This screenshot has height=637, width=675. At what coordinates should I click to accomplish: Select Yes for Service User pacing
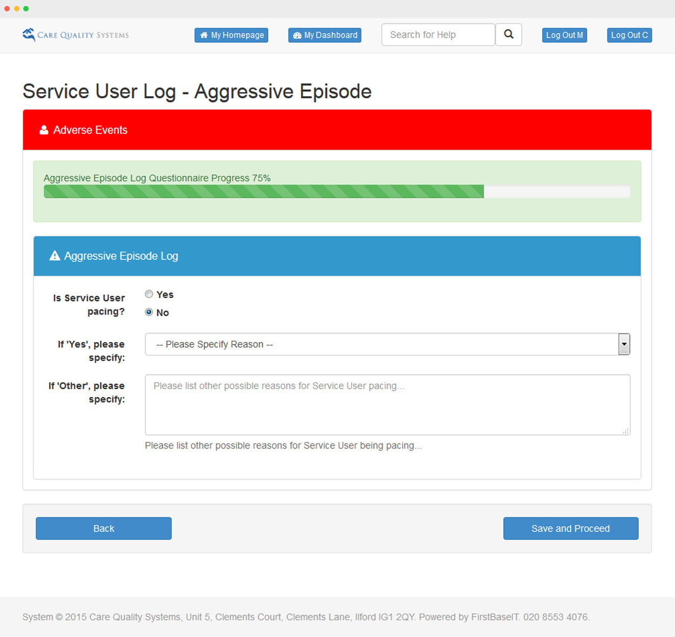click(x=149, y=294)
